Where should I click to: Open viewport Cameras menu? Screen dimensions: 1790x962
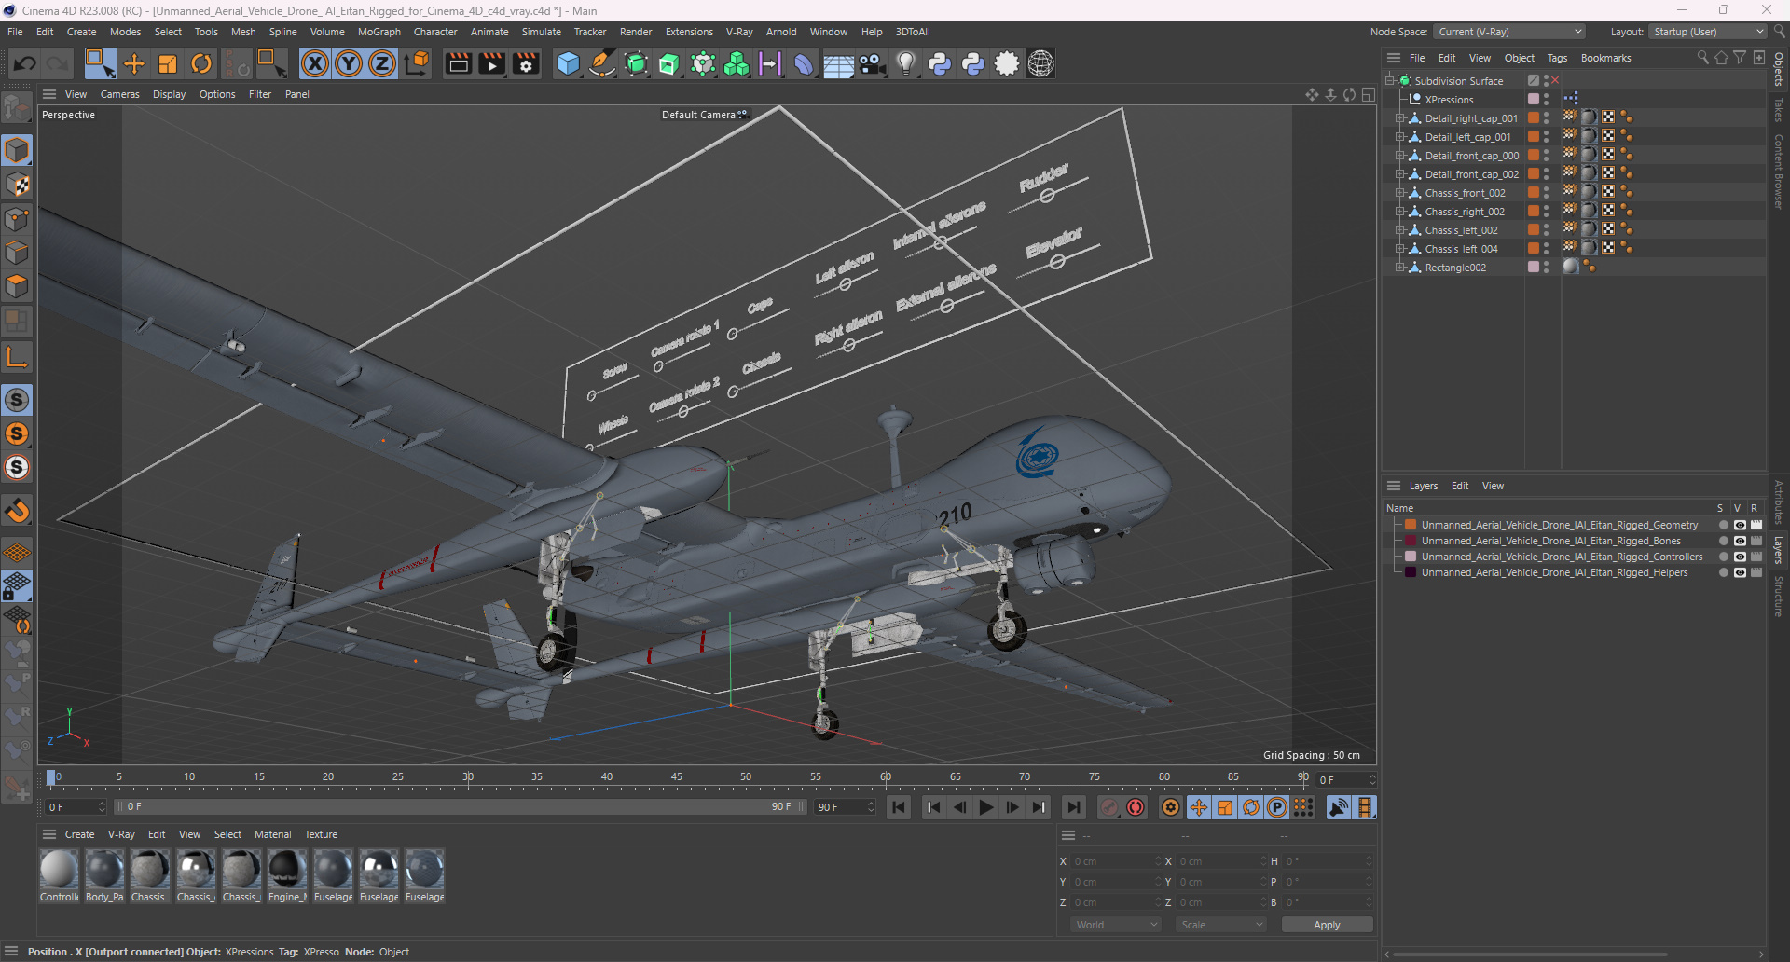(x=119, y=94)
